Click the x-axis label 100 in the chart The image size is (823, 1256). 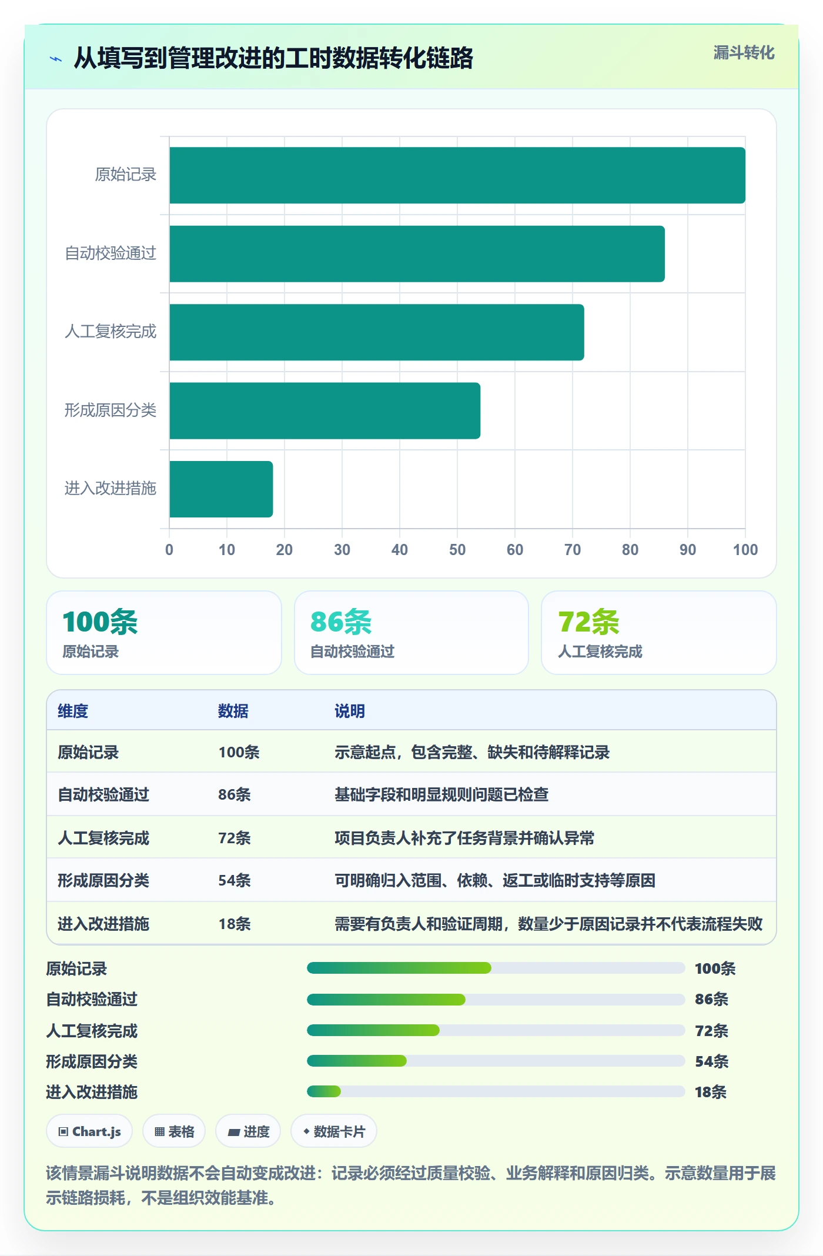[745, 550]
